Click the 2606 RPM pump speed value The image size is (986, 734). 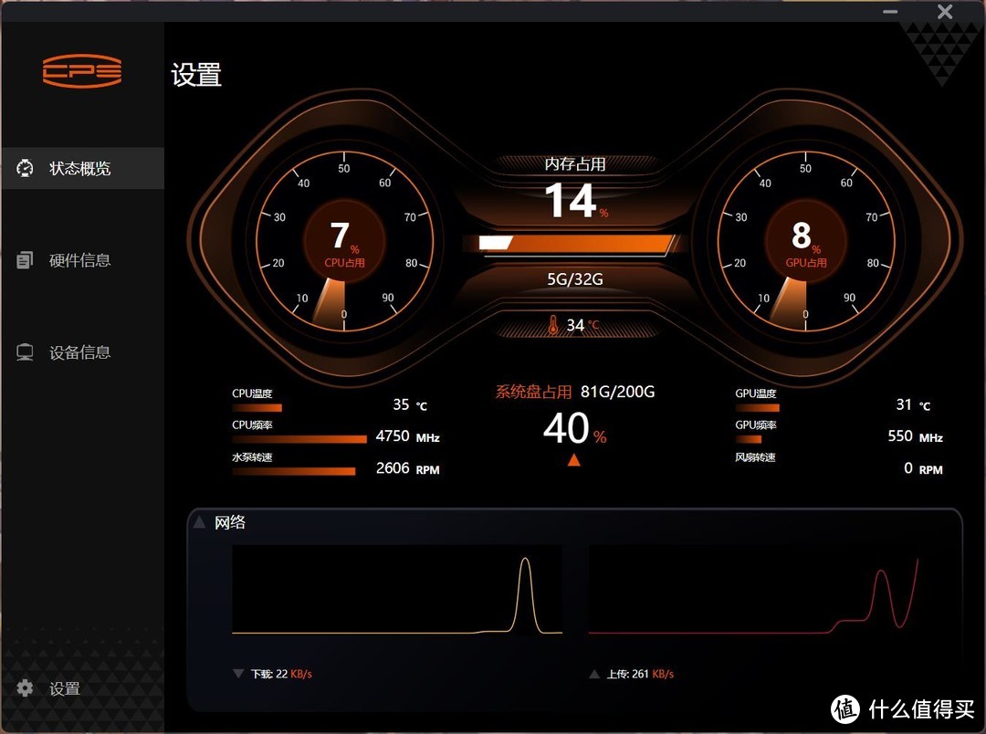(407, 468)
